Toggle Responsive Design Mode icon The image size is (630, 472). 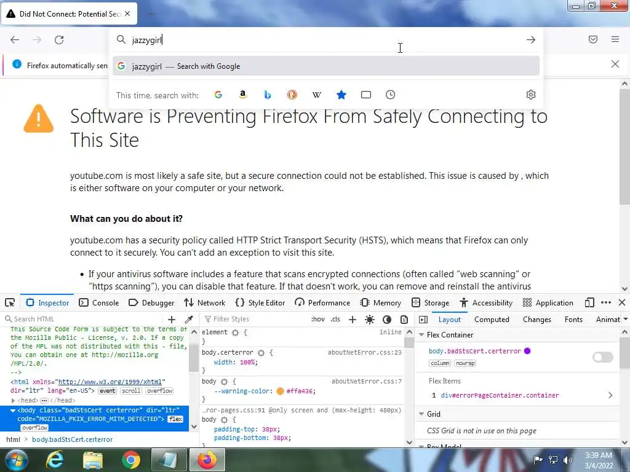(x=589, y=302)
